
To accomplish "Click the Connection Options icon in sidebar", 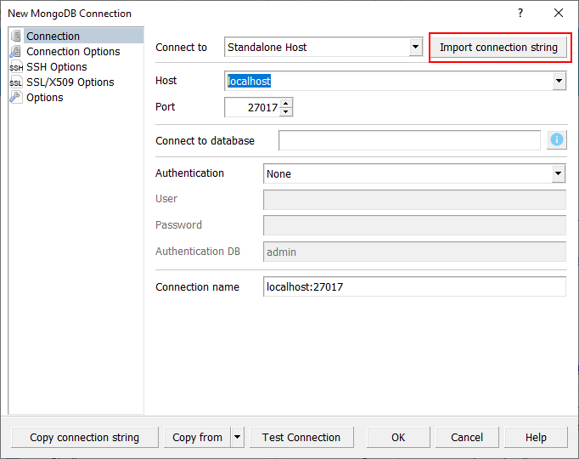I will pos(16,51).
